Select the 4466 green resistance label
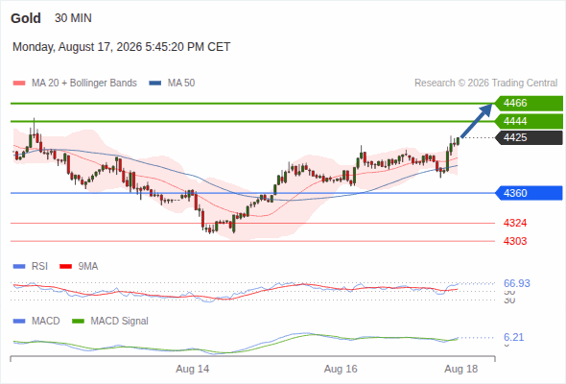 tap(529, 104)
